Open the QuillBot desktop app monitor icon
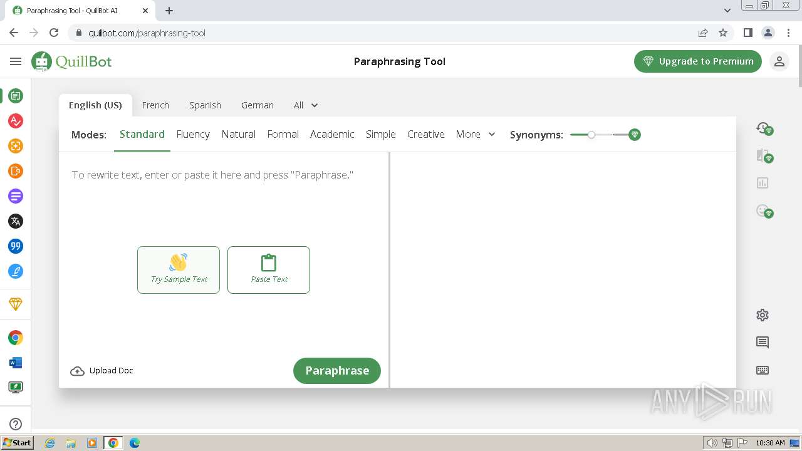This screenshot has height=451, width=802. click(16, 388)
